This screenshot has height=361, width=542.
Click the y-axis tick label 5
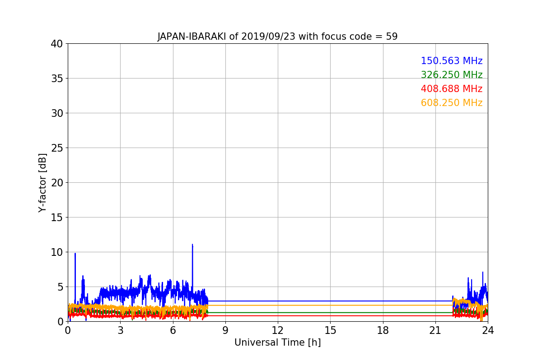(x=60, y=287)
